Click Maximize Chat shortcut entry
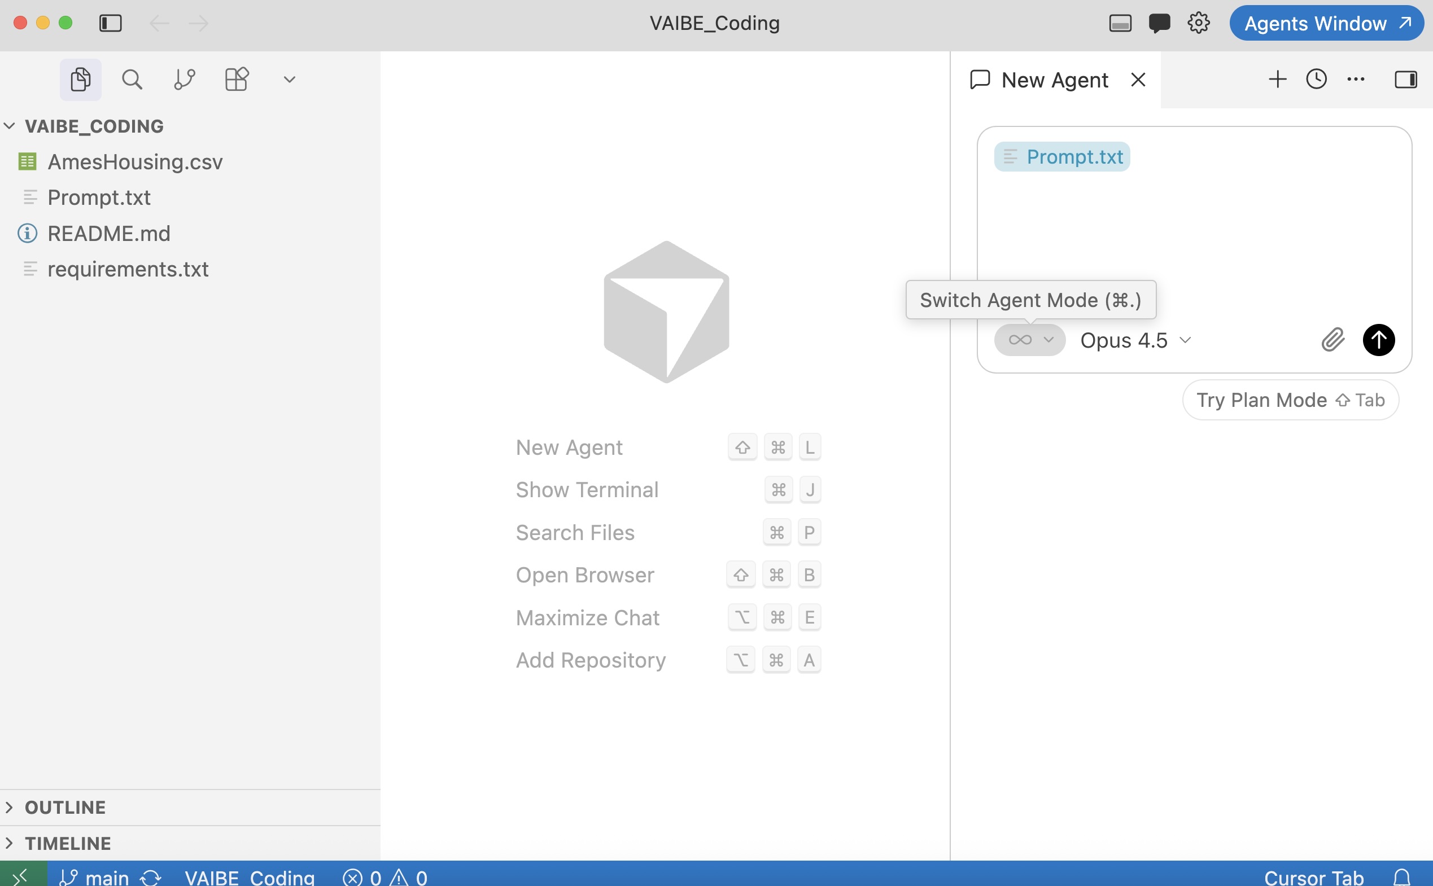 coord(668,617)
